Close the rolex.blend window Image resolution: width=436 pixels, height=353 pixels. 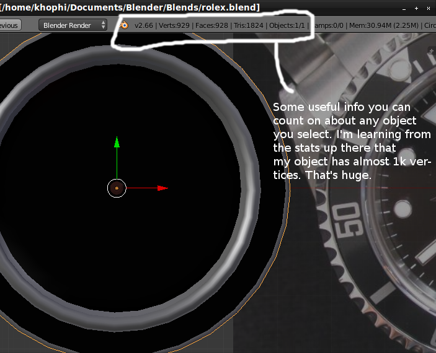coord(429,7)
